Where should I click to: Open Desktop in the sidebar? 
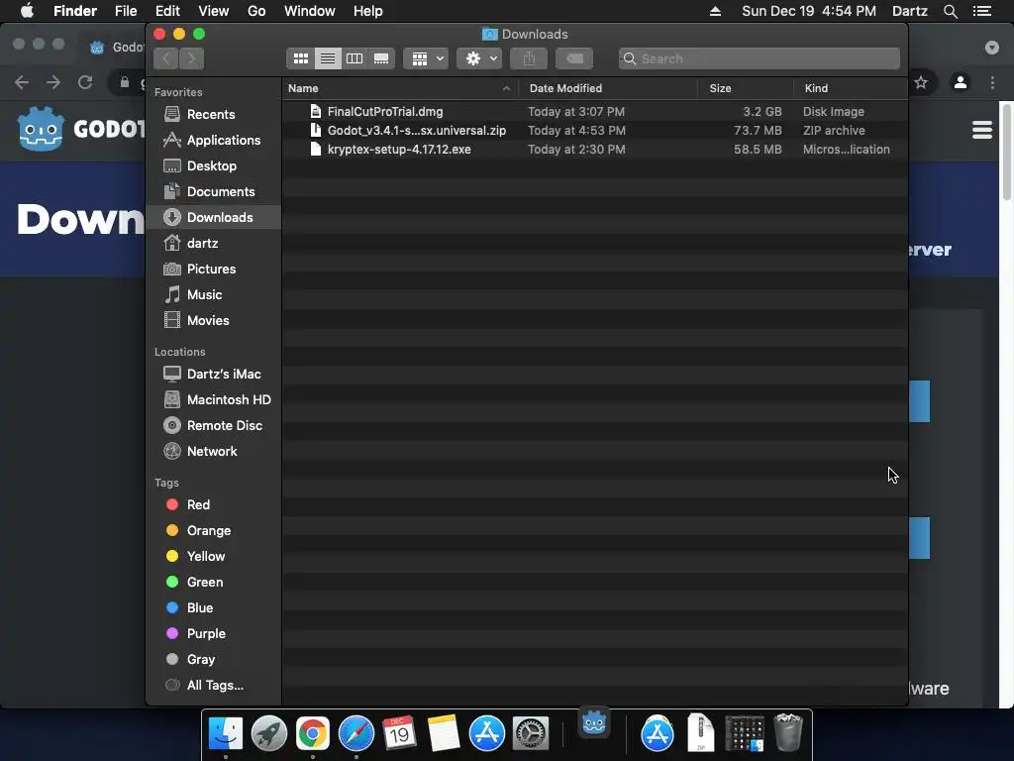pyautogui.click(x=213, y=165)
